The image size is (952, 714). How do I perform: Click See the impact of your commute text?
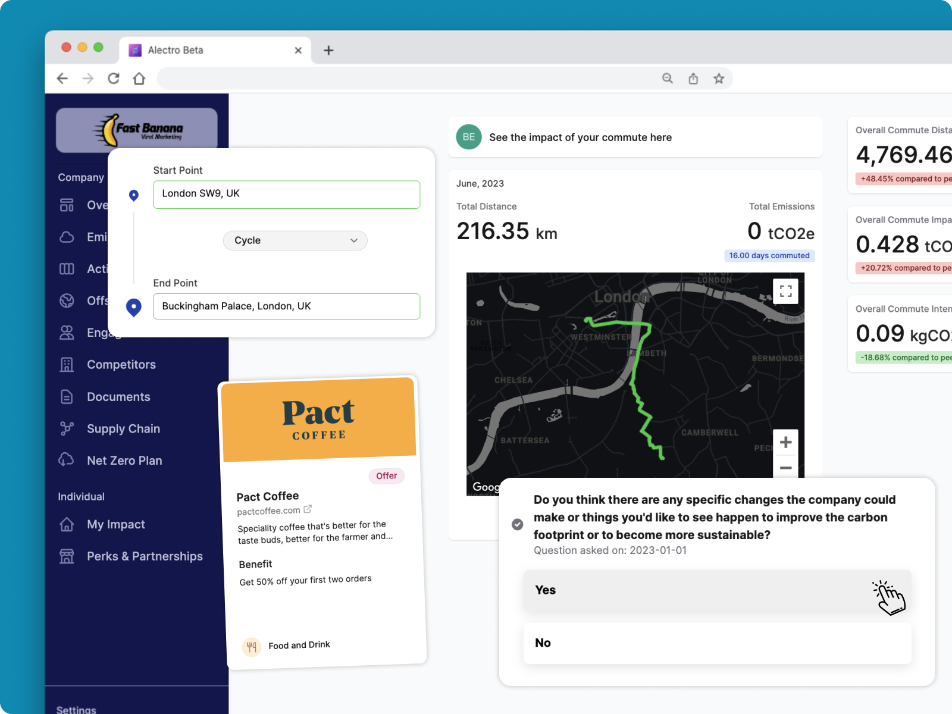[580, 137]
